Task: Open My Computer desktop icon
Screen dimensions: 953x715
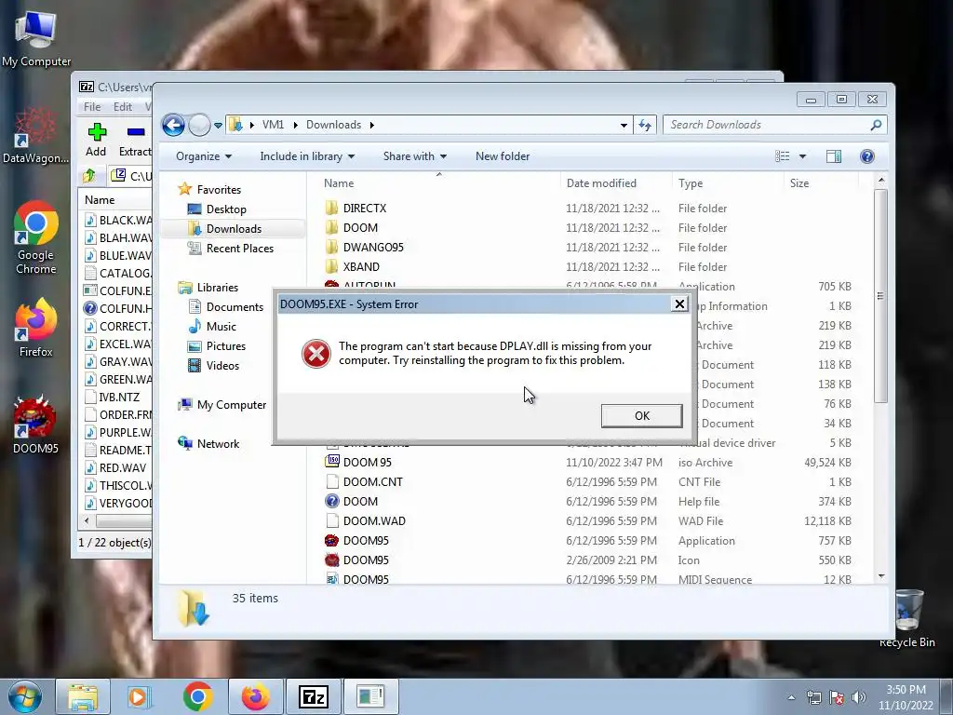Action: pyautogui.click(x=36, y=39)
